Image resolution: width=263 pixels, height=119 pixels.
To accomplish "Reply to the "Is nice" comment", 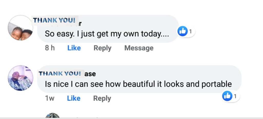I will point(102,98).
